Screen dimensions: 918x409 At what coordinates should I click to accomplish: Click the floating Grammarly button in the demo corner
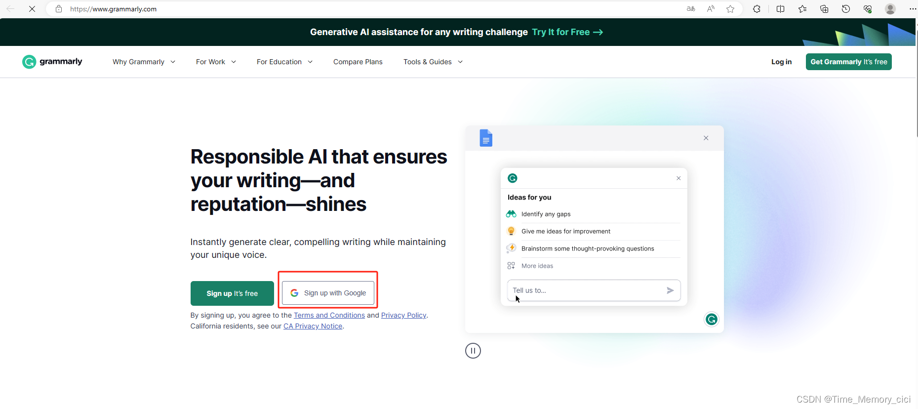(x=712, y=320)
